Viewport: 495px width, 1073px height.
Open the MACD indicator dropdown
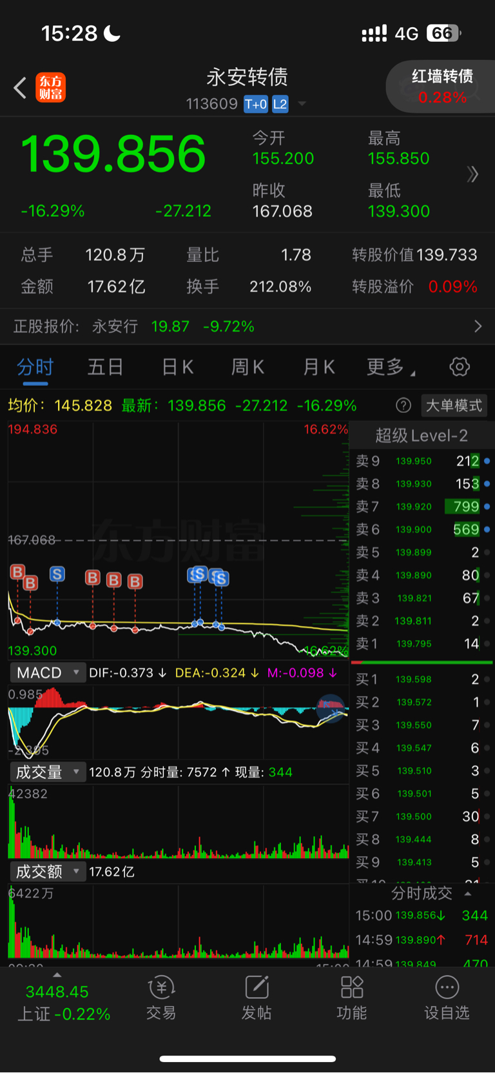[47, 672]
